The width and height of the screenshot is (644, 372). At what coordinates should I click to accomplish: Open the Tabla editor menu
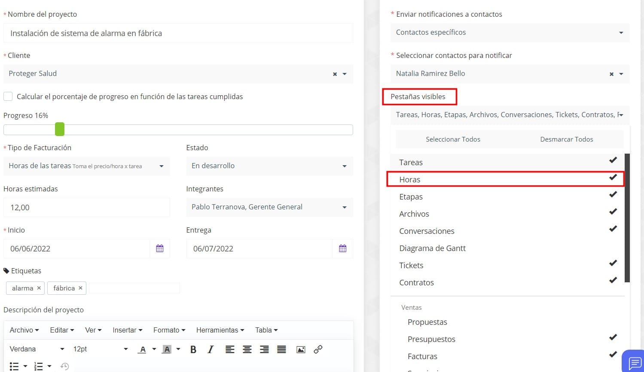click(x=266, y=330)
